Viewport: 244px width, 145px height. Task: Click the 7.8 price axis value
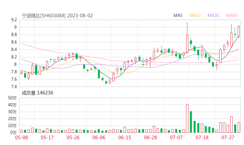tap(14, 72)
